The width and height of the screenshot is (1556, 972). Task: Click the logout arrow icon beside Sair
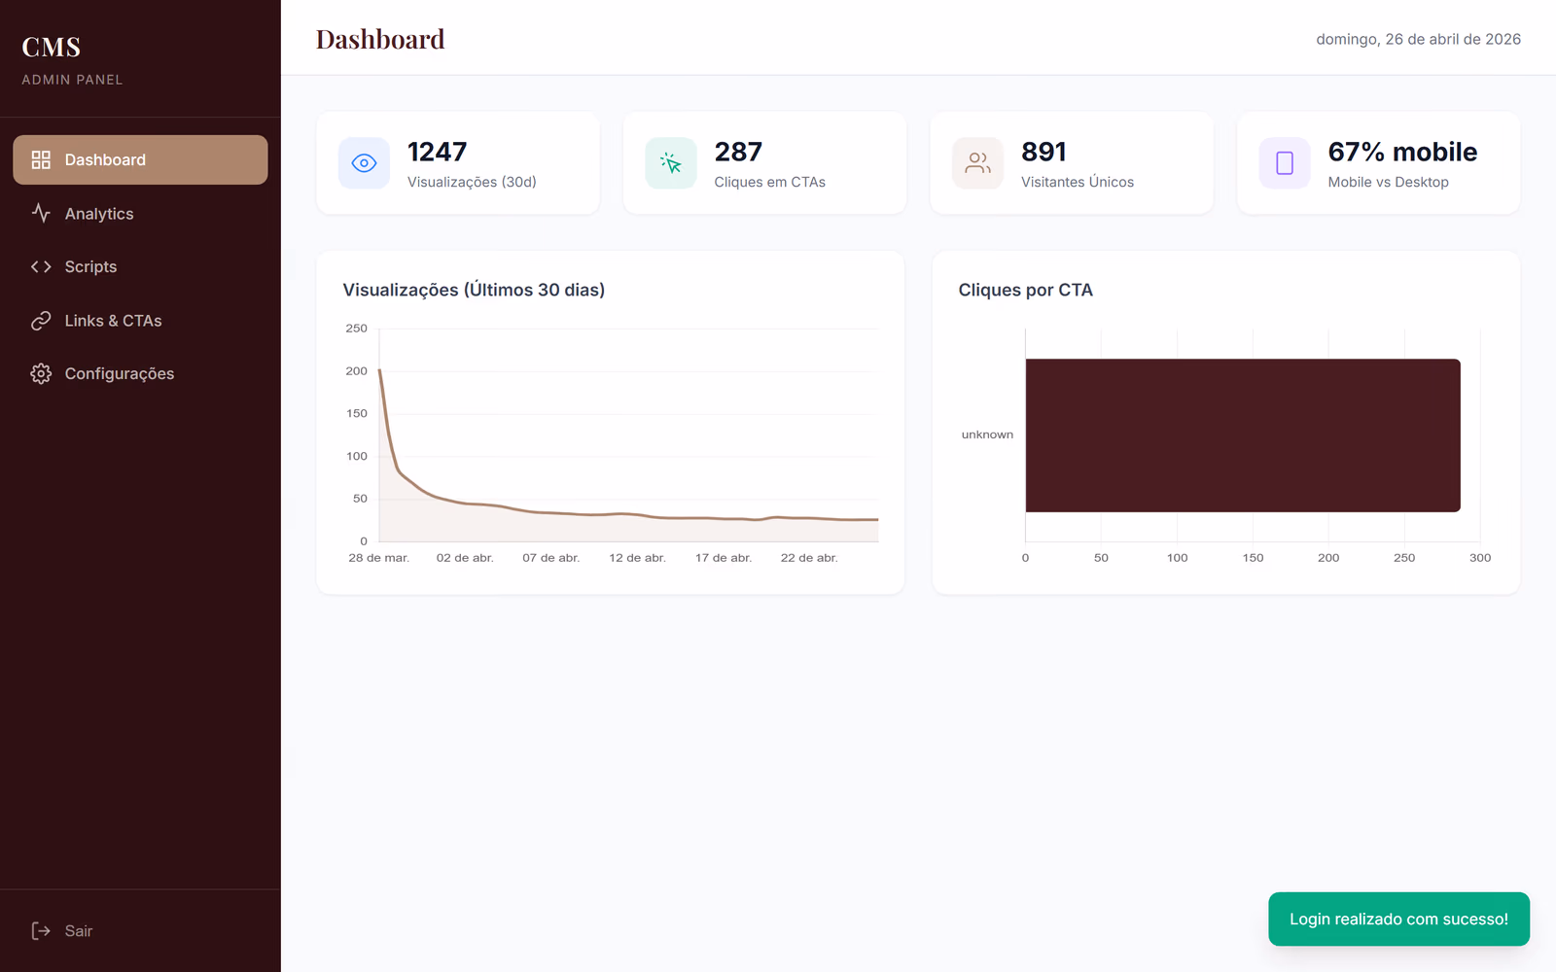coord(41,930)
